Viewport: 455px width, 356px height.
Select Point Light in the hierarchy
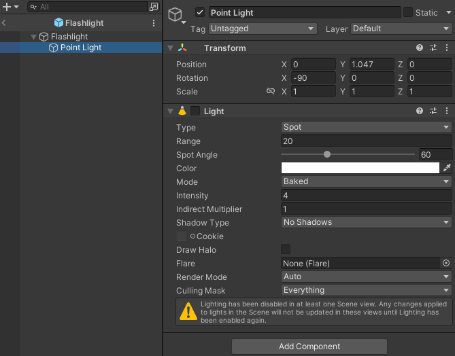[81, 48]
